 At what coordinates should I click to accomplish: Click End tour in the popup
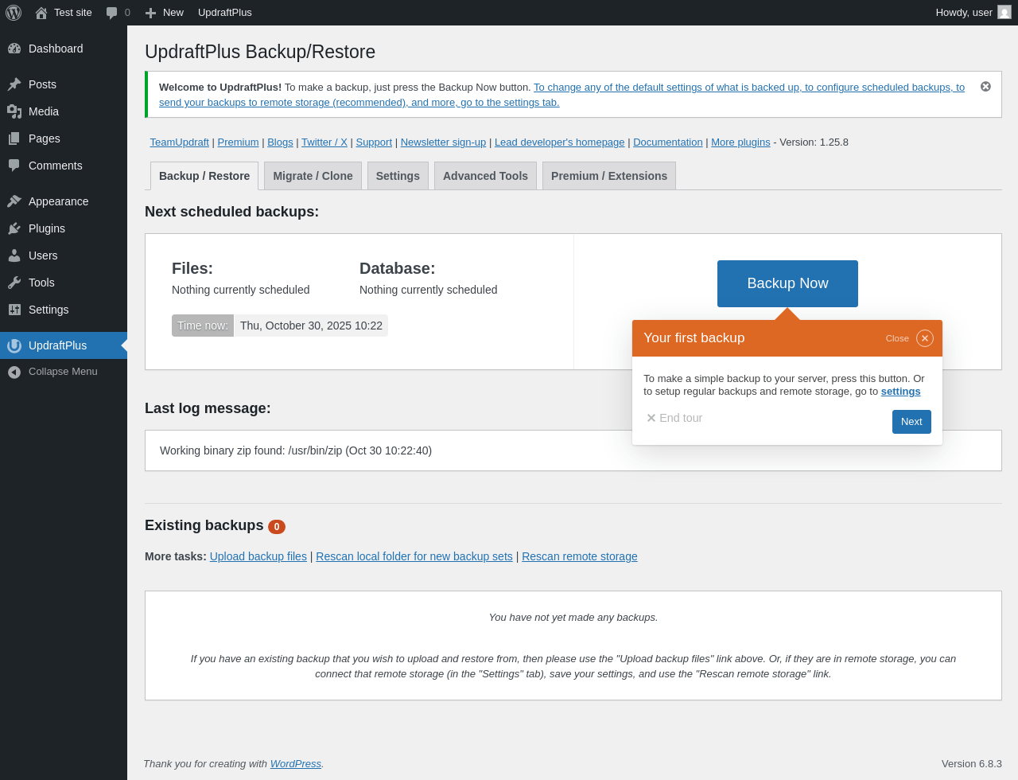(674, 418)
